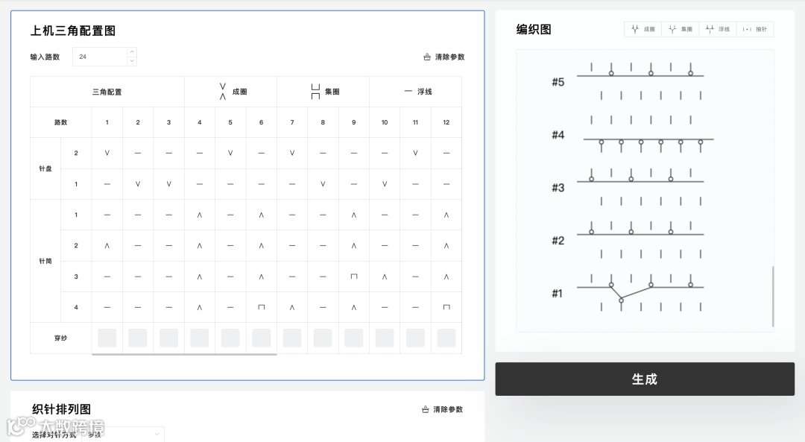Click the V cell at 针盘 1, column 8
805x442 pixels.
click(323, 184)
